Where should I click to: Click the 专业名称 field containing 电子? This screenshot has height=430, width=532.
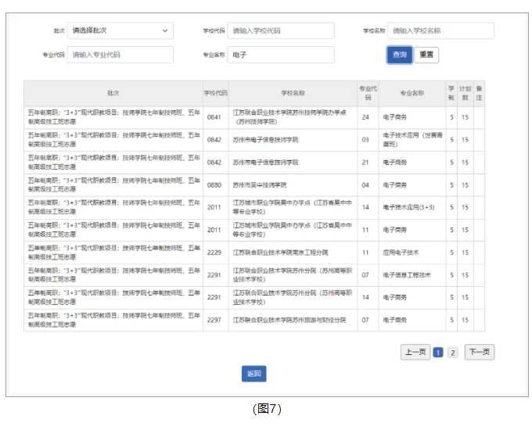[281, 56]
